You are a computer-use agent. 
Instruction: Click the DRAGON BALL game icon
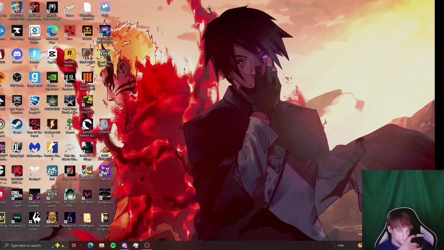point(17,174)
